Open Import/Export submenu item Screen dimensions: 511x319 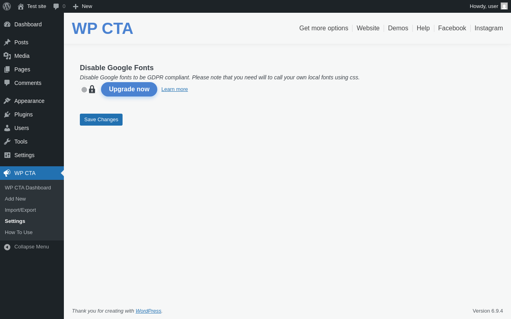(20, 210)
